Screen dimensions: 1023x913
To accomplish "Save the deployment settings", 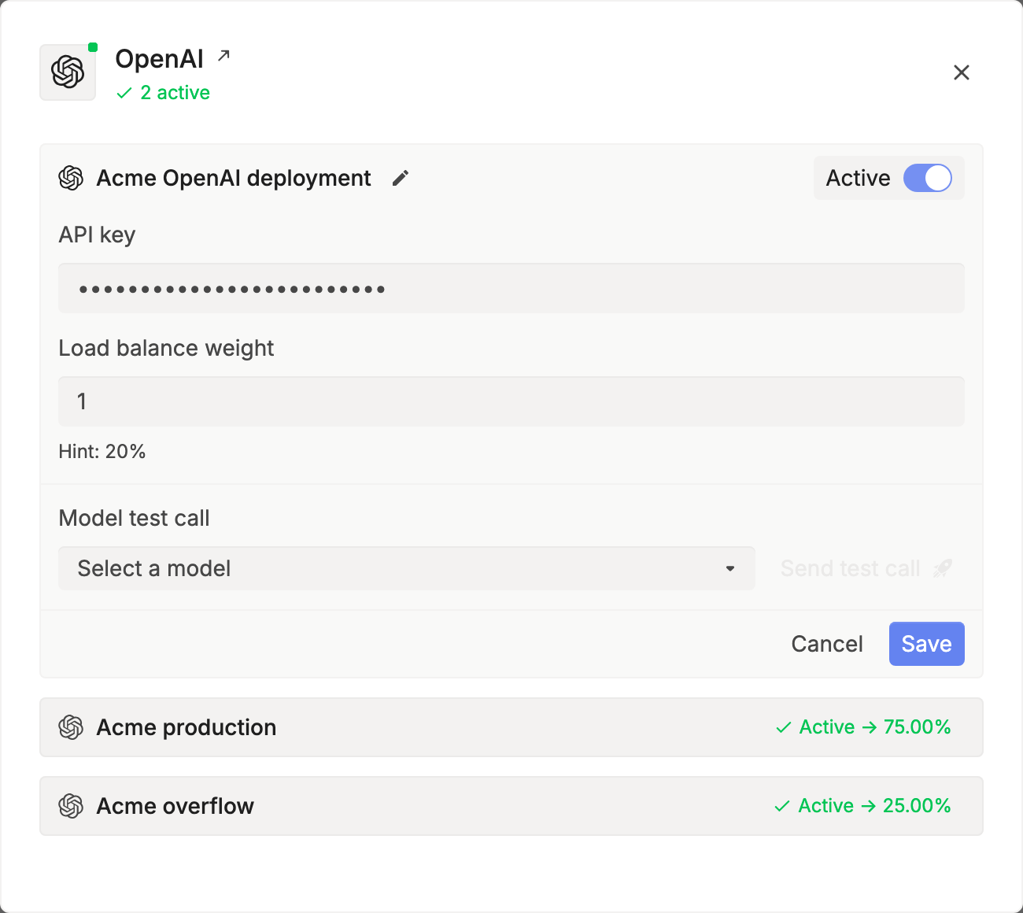I will click(926, 644).
